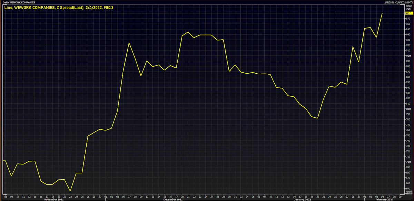
Task: Click the Price USD axis header
Action: [408, 8]
